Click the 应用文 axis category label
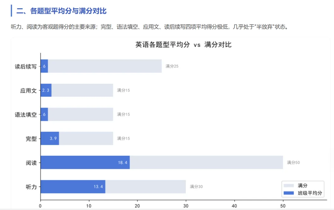The width and height of the screenshot is (334, 210). tap(28, 91)
